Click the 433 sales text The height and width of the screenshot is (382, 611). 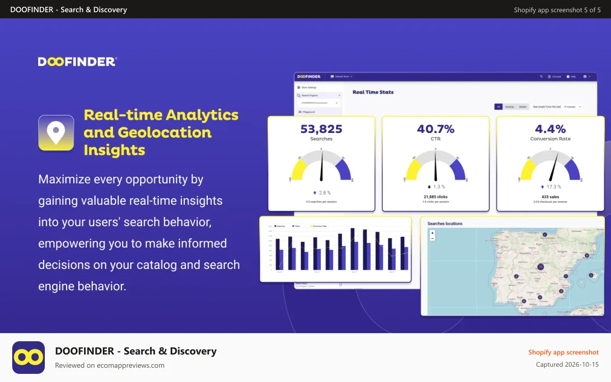pyautogui.click(x=550, y=196)
